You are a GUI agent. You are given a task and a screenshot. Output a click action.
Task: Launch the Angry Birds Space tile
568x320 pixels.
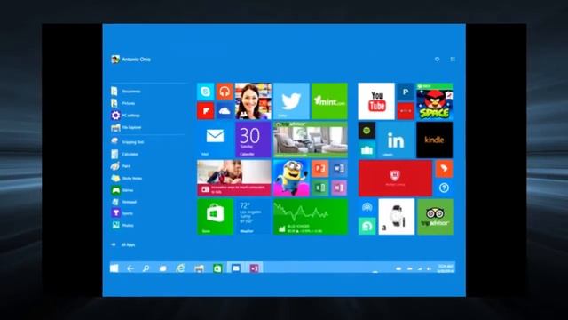pos(434,101)
